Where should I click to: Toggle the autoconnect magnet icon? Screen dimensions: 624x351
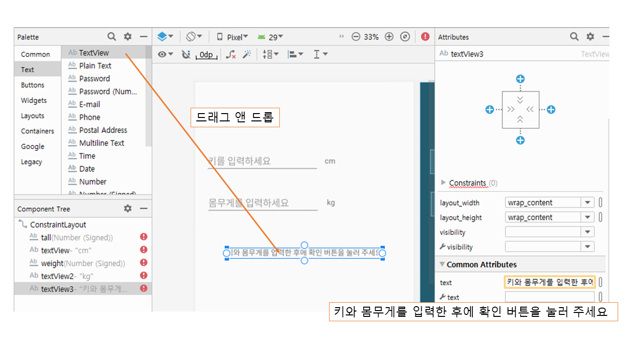pos(186,55)
